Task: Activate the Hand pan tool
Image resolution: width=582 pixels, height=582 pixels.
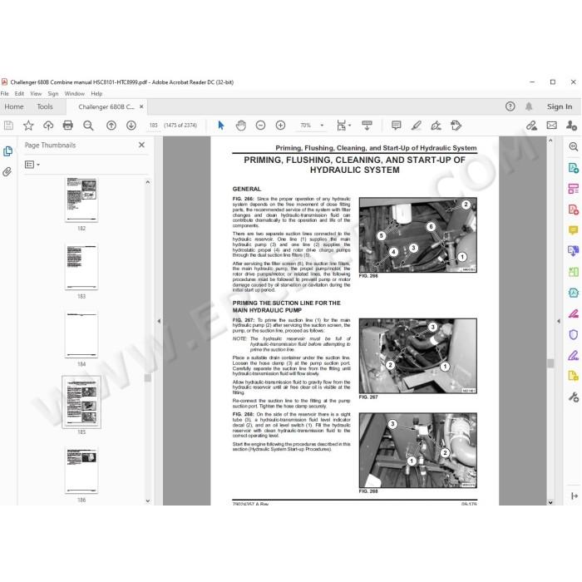Action: [x=241, y=126]
